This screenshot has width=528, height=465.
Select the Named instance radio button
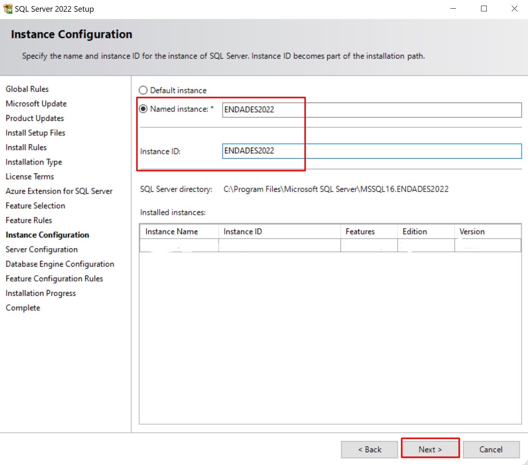point(143,109)
